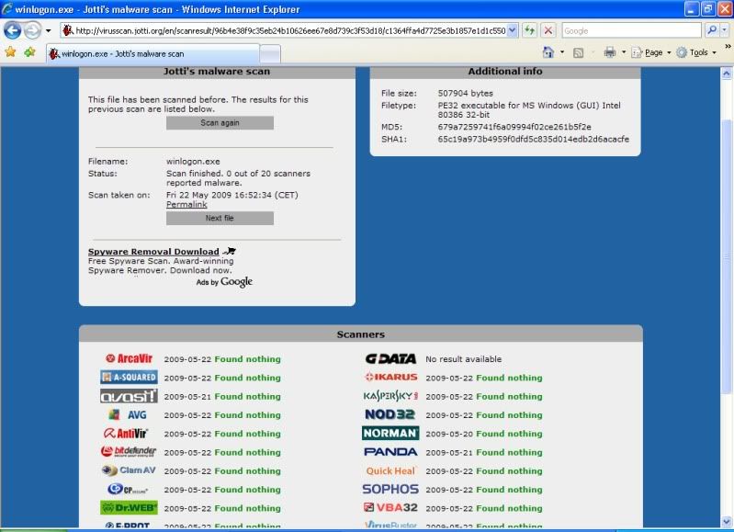Click the Add to Favorites icon
This screenshot has height=532, width=734.
[30, 52]
